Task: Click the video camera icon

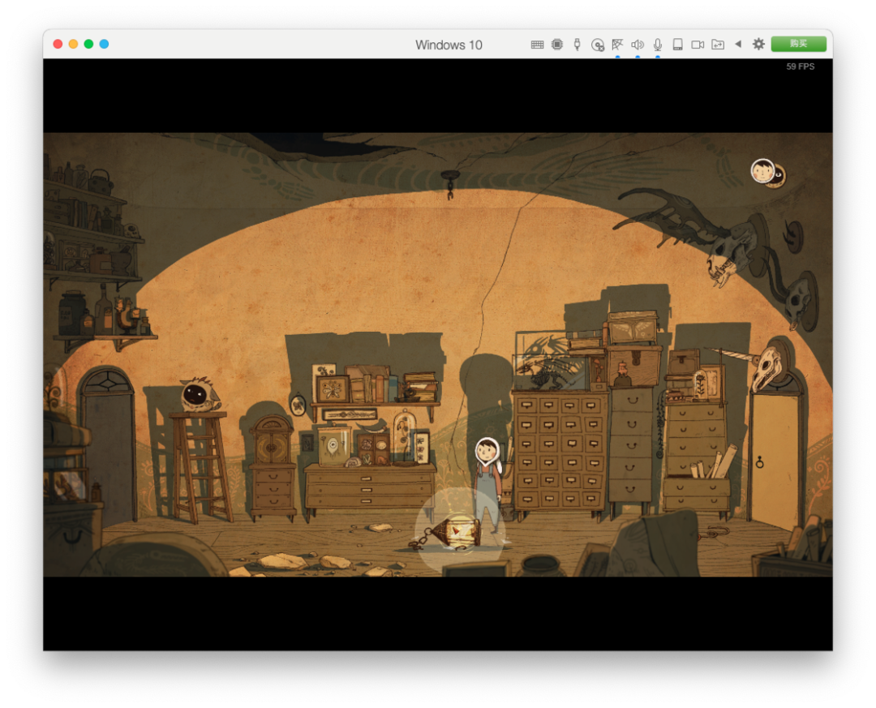Action: (698, 45)
